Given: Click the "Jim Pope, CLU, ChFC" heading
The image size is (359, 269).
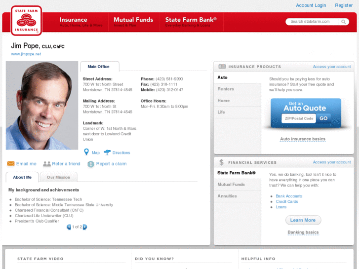Looking at the screenshot, I should click(38, 46).
